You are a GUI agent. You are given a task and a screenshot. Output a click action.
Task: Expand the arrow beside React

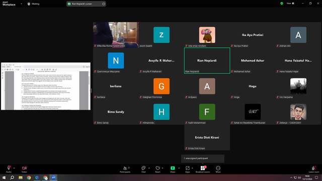pyautogui.click(x=163, y=168)
